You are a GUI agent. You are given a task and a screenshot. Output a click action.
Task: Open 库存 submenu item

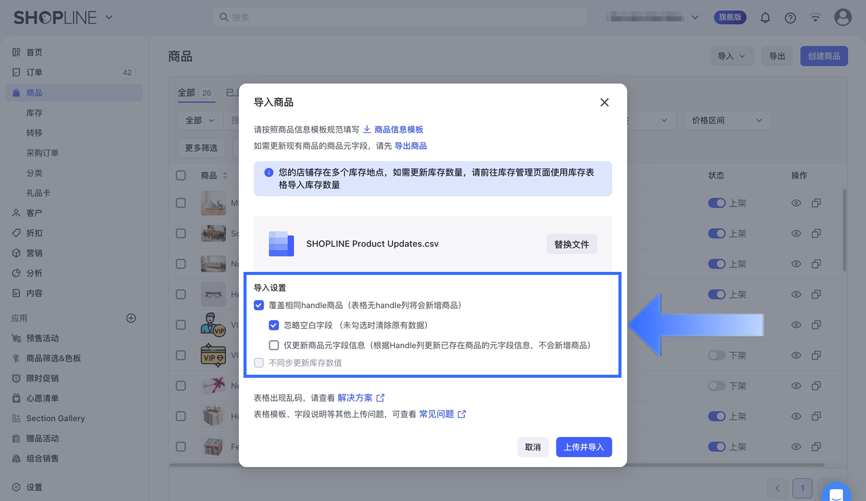click(34, 113)
